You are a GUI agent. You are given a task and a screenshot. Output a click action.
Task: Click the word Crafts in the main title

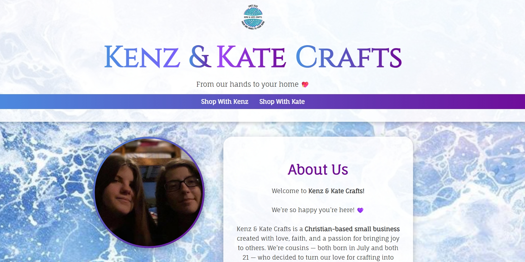pos(349,57)
